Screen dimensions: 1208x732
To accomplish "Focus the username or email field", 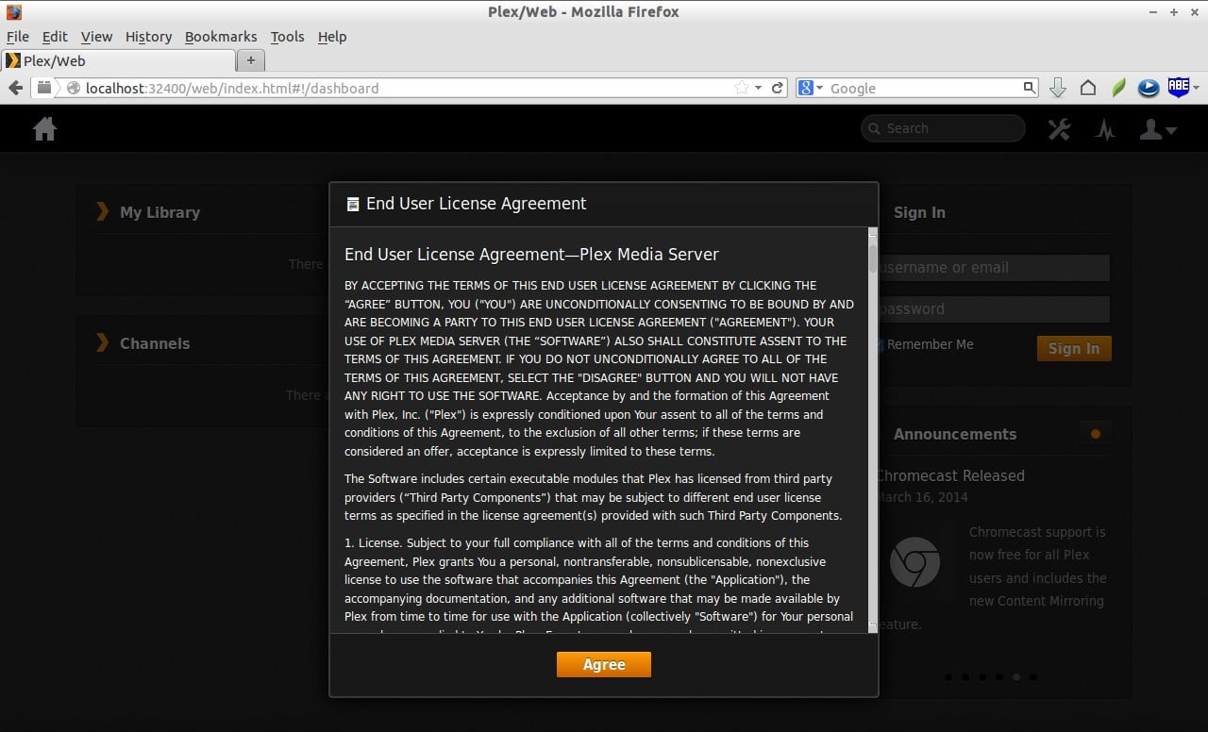I will [993, 267].
